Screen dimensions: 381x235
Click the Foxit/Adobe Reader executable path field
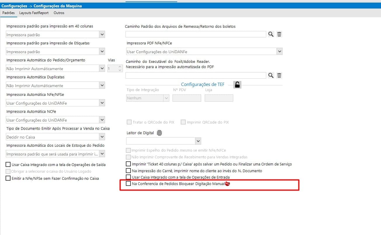[x=196, y=75]
